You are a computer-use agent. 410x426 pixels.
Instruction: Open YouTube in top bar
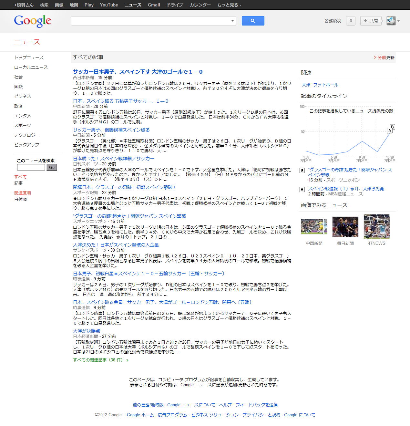pos(109,5)
